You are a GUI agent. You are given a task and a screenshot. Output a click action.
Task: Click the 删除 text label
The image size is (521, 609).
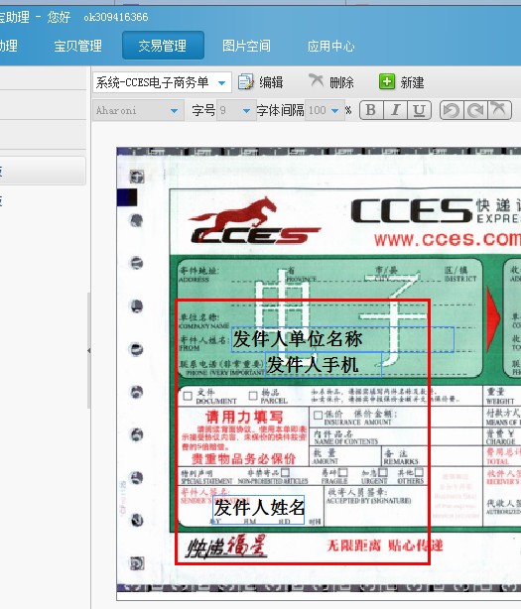[x=342, y=82]
